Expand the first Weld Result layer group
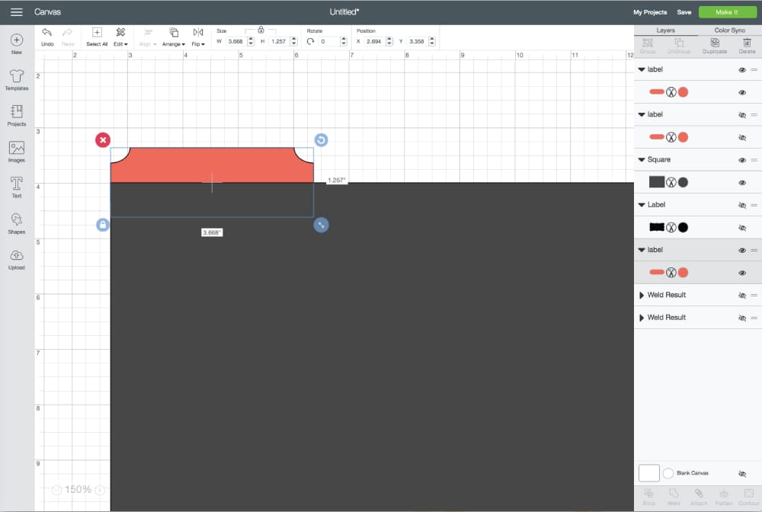 click(x=641, y=295)
